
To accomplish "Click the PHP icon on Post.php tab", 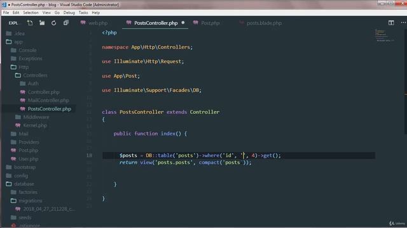I will coord(196,23).
